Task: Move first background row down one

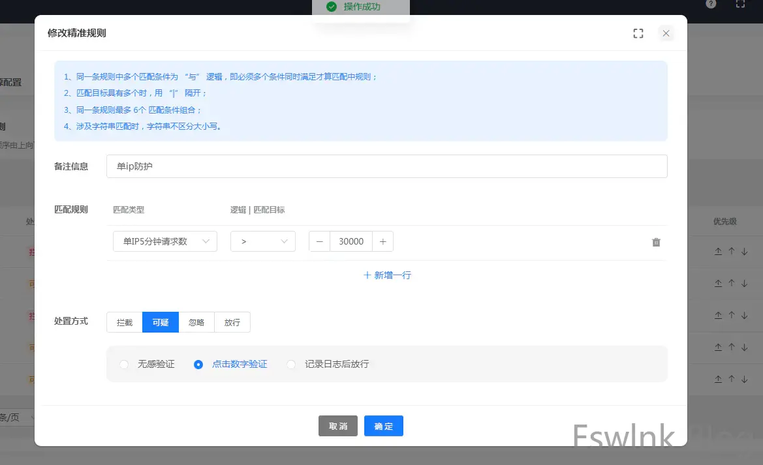Action: 745,252
